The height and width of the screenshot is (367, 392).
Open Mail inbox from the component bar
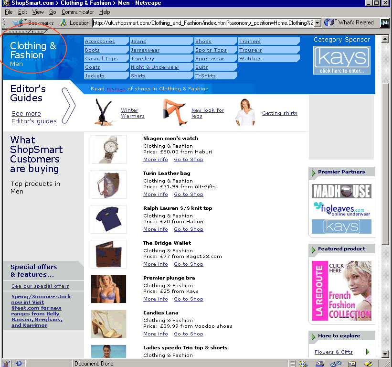click(x=319, y=364)
